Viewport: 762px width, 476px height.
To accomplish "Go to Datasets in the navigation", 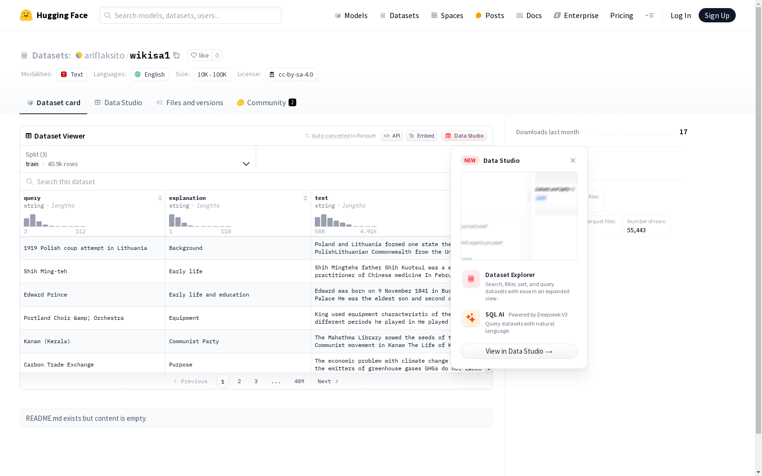I will click(399, 15).
